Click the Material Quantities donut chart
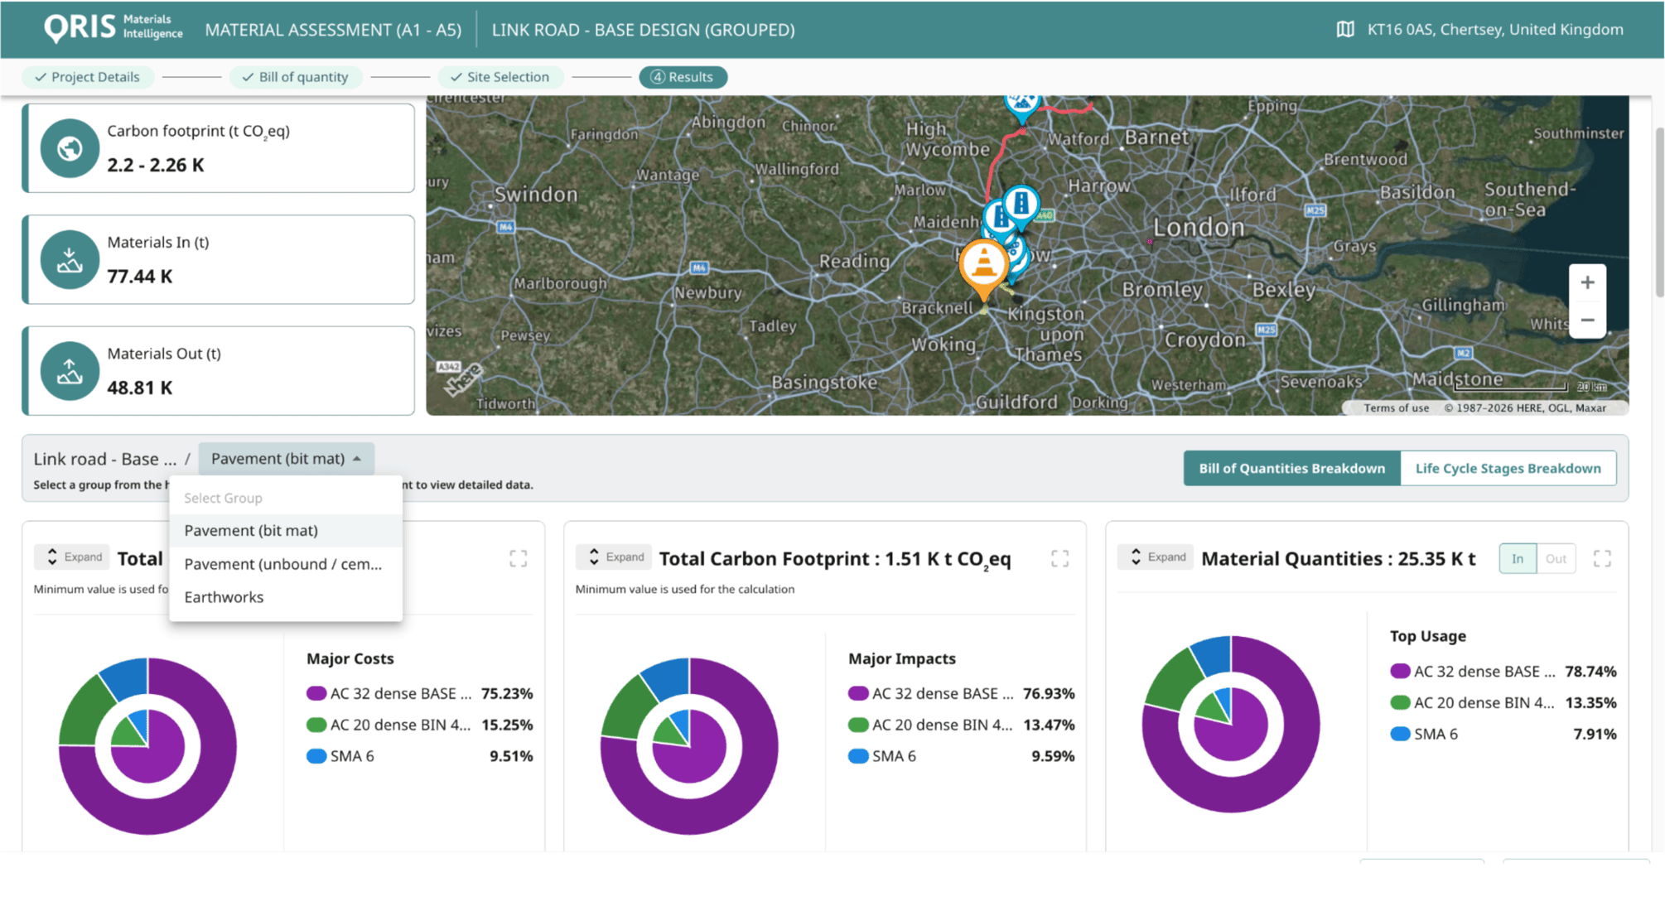The width and height of the screenshot is (1665, 911). pos(1231,724)
